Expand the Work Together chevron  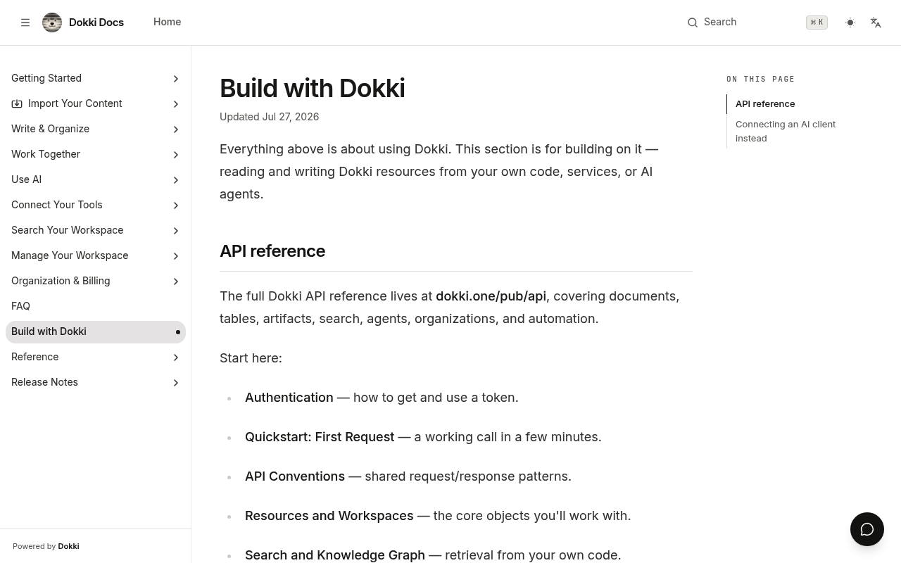tap(176, 155)
